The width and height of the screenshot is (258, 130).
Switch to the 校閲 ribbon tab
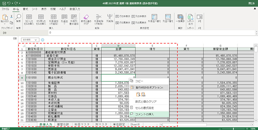pyautogui.click(x=53, y=9)
